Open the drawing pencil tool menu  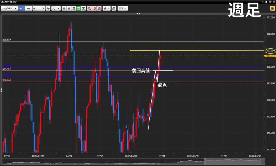coord(106,8)
